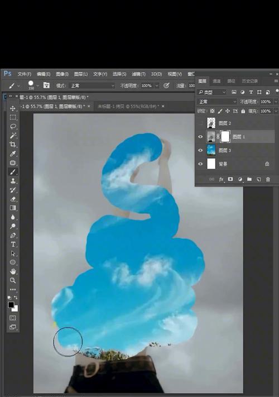Select the Horizontal Type tool

pyautogui.click(x=13, y=245)
